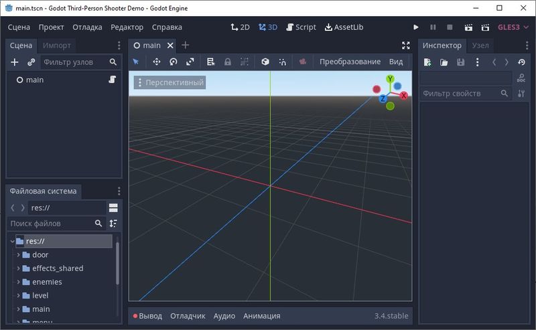Image resolution: width=536 pixels, height=330 pixels.
Task: Open Scene dock options three-dot menu
Action: click(x=119, y=46)
